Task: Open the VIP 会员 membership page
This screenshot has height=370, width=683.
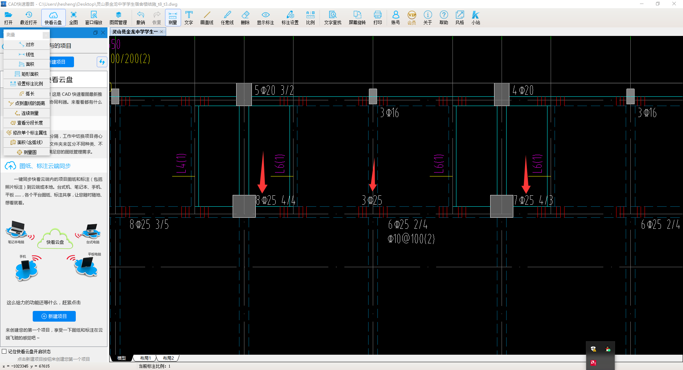Action: point(412,18)
